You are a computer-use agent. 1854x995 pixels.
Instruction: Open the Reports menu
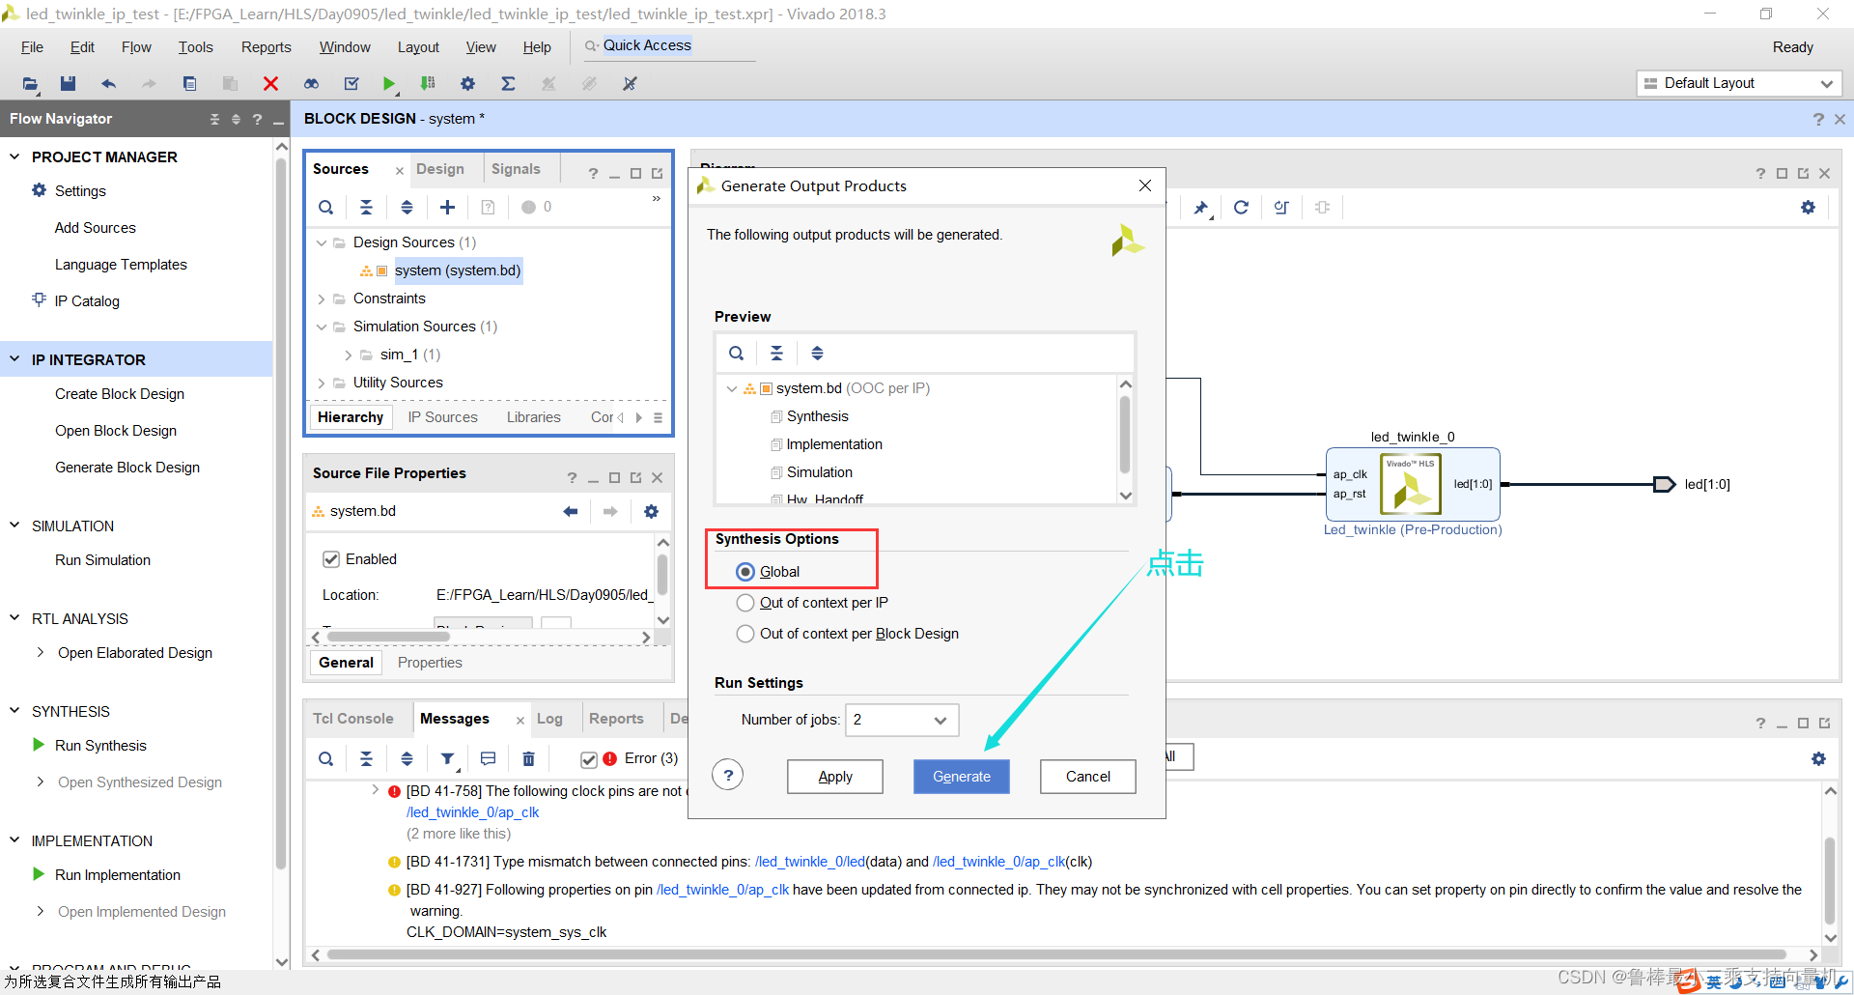coord(266,47)
